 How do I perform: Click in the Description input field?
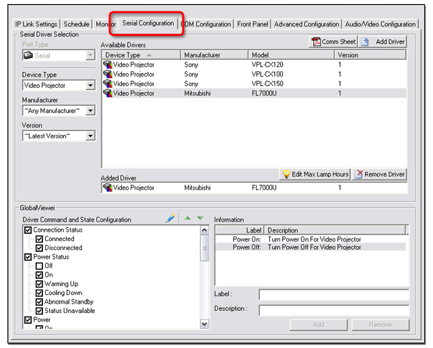point(334,310)
